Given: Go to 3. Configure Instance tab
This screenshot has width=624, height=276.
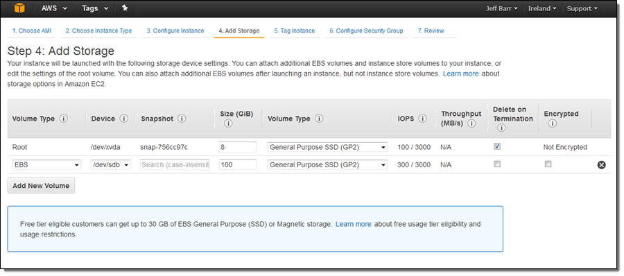Looking at the screenshot, I should [175, 31].
